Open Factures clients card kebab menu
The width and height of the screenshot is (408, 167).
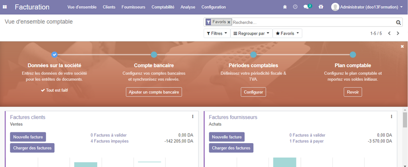(192, 117)
